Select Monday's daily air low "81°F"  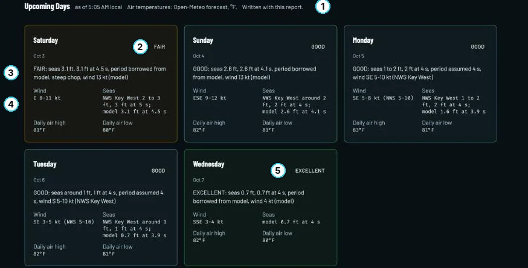pyautogui.click(x=428, y=130)
